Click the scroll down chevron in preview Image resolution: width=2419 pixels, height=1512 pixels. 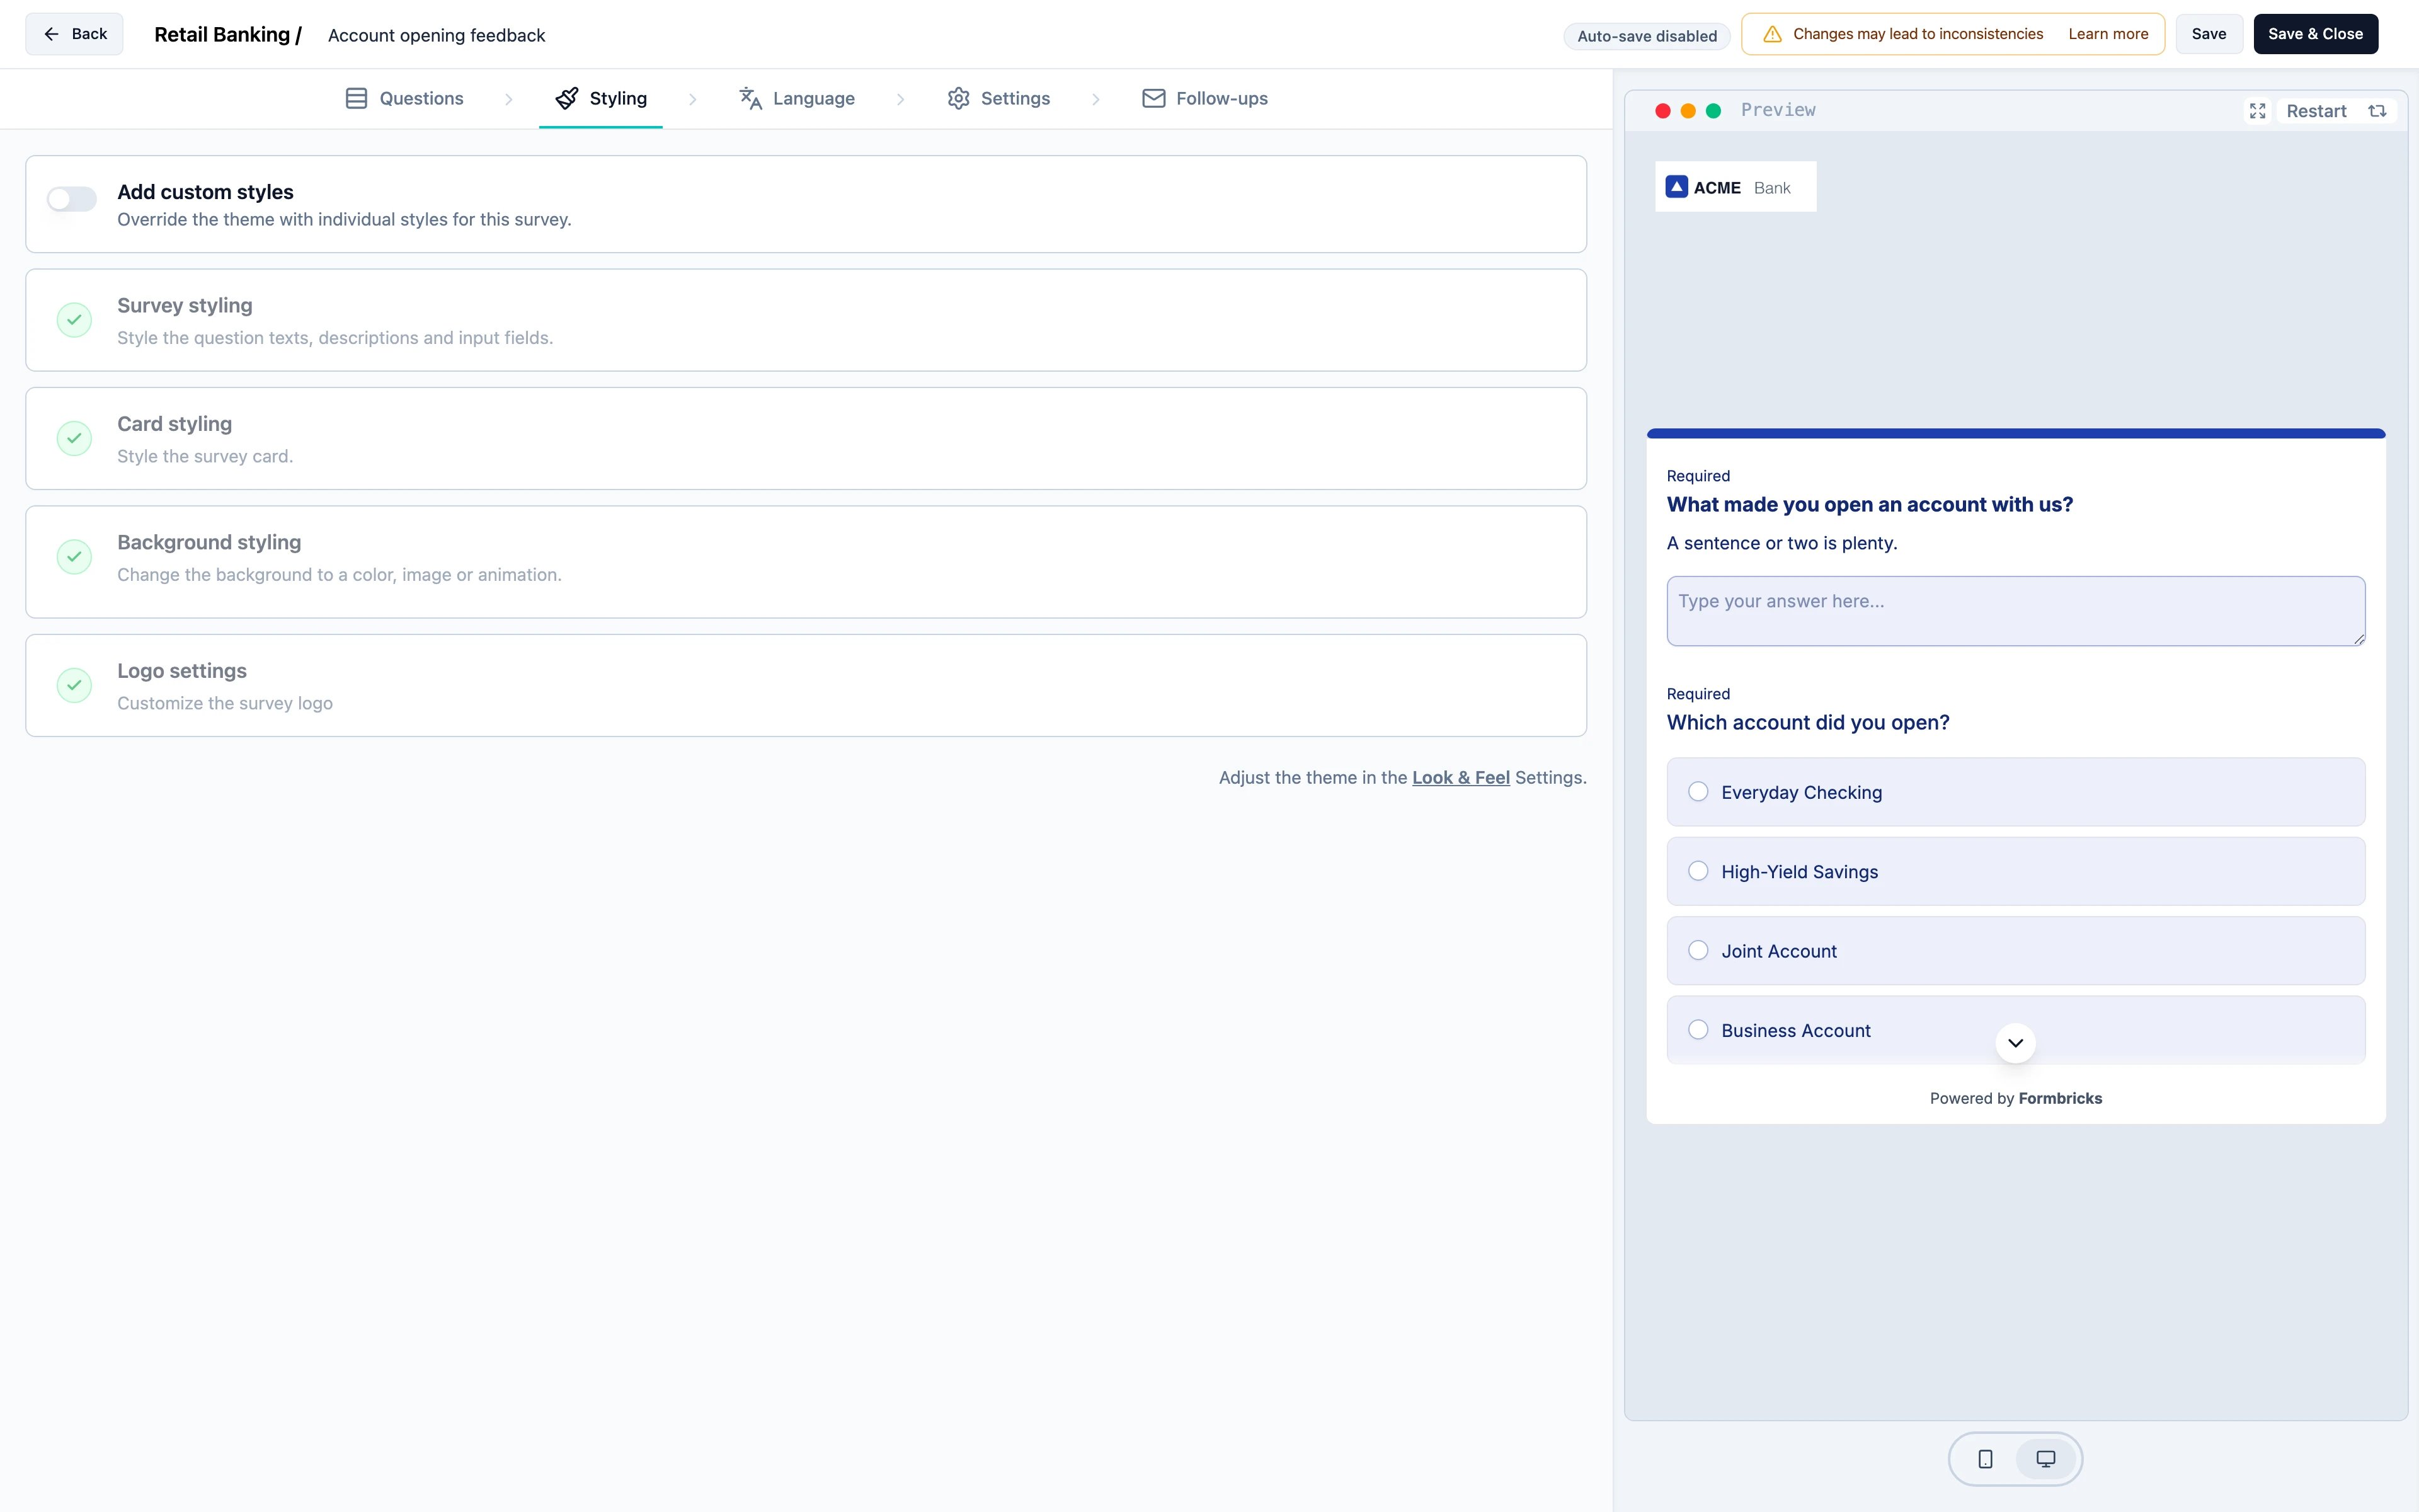[x=2015, y=1043]
